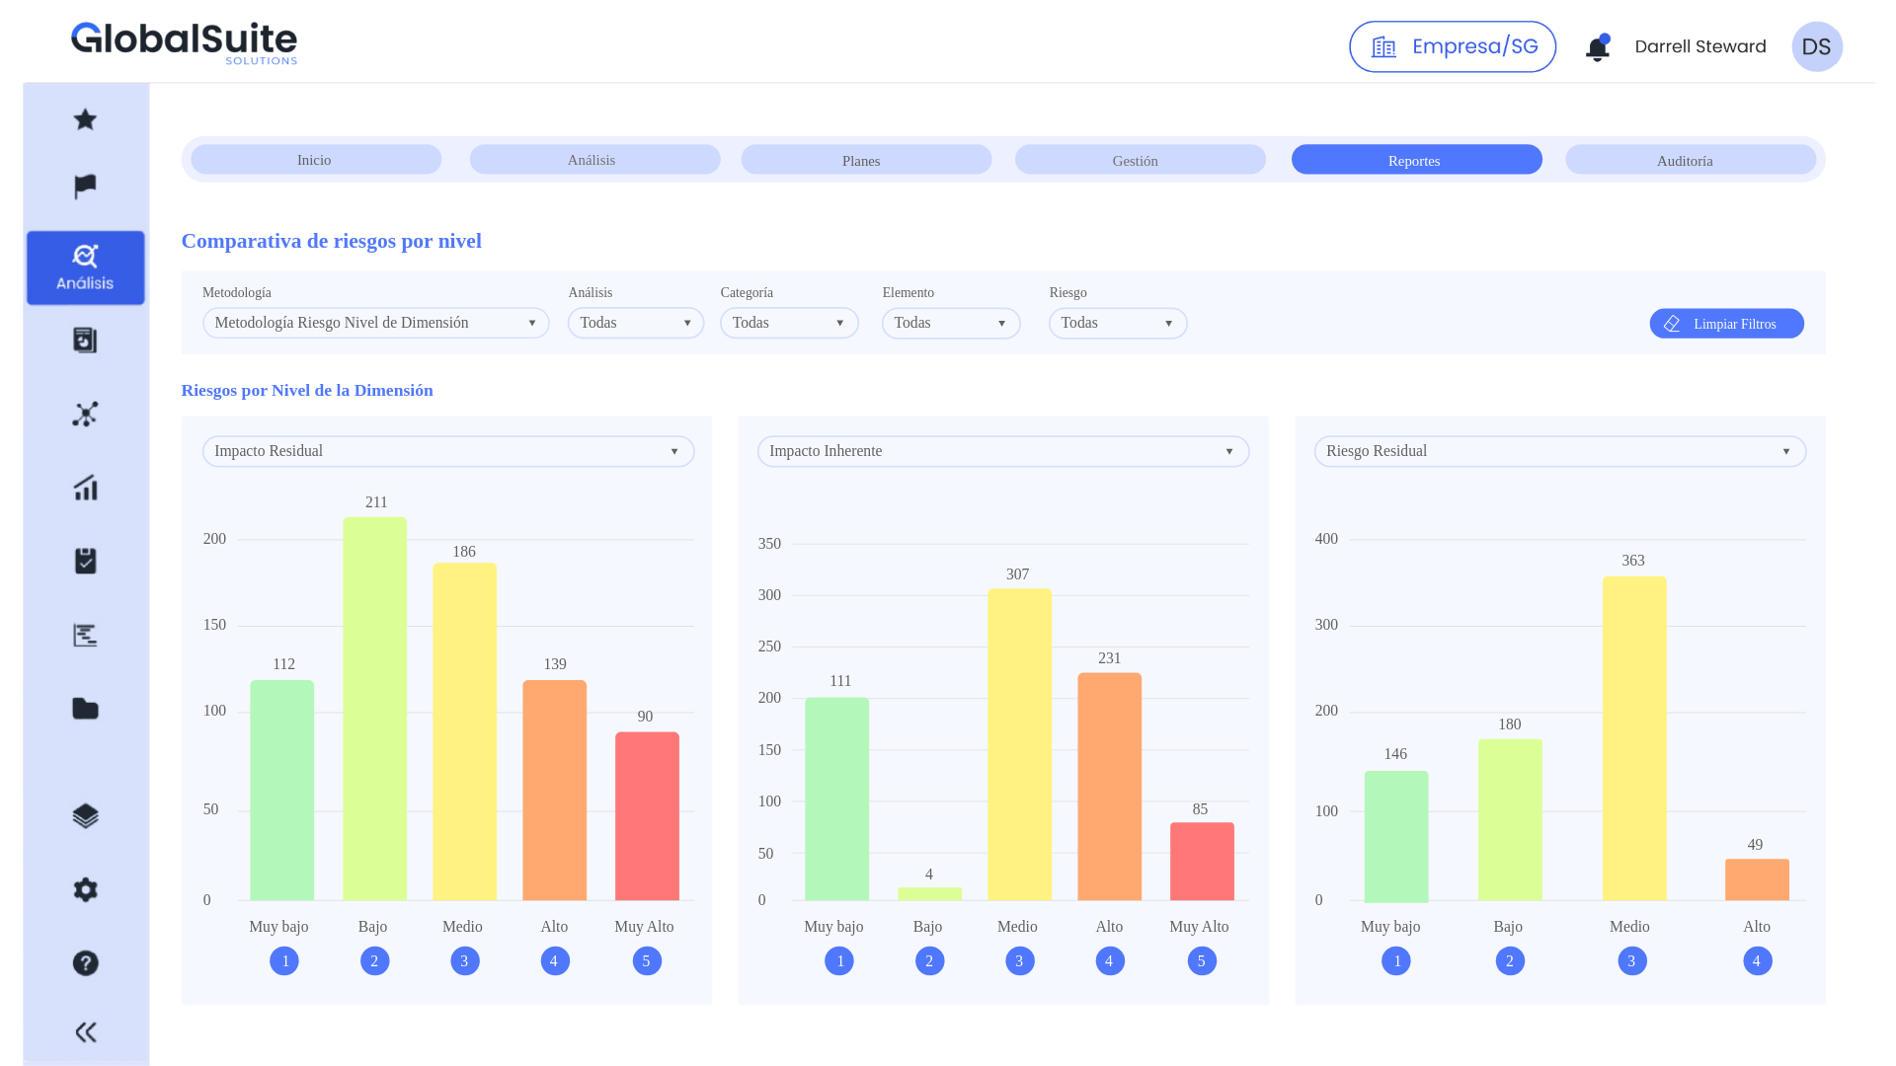Image resolution: width=1896 pixels, height=1066 pixels.
Task: Click the Limpiar Filtros button
Action: tap(1726, 323)
